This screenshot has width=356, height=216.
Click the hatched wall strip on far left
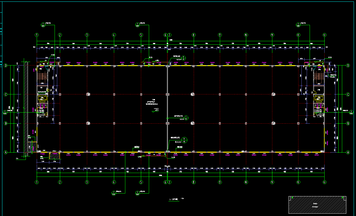pyautogui.click(x=26, y=108)
